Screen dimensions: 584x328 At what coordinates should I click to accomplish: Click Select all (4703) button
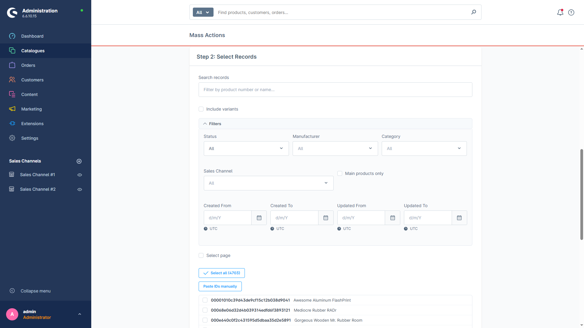click(x=221, y=273)
